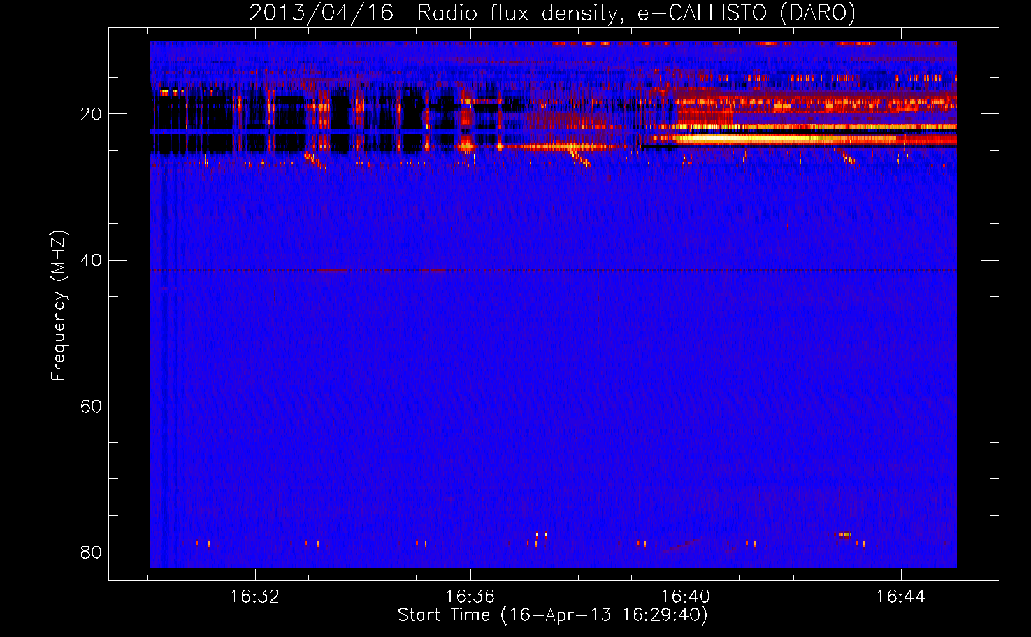
Task: Click the thin red horizontal line near 41 MHz
Action: (553, 270)
